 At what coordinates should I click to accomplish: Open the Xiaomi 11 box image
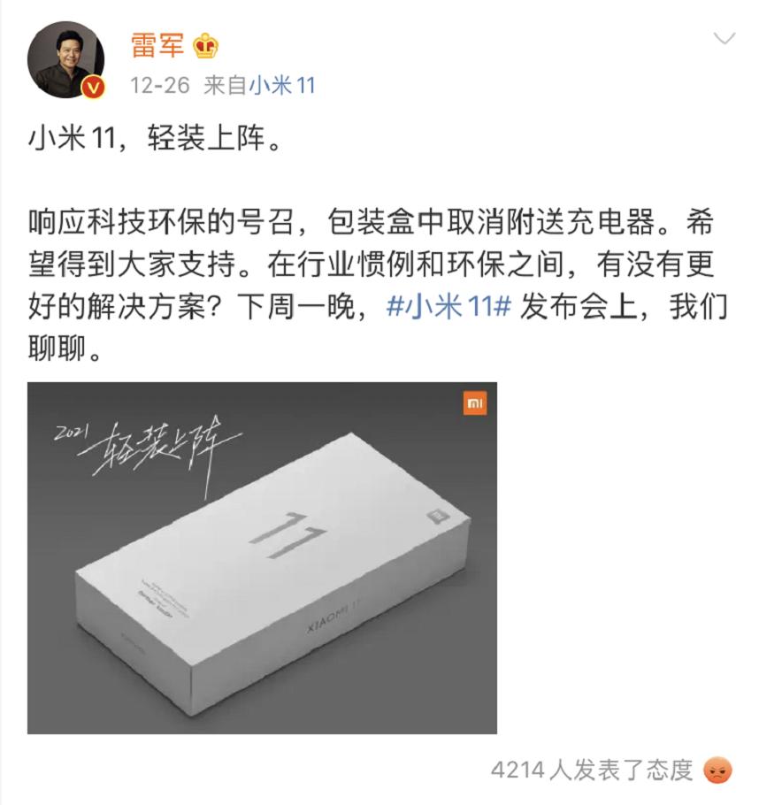click(x=262, y=557)
